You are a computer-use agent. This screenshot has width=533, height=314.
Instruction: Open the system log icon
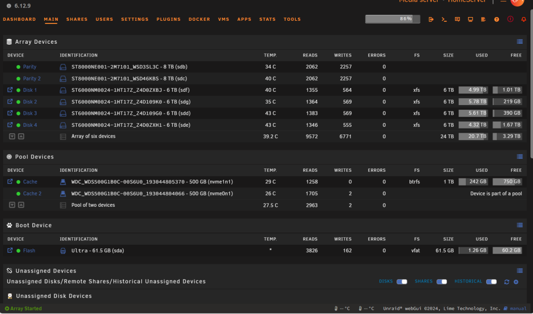pyautogui.click(x=483, y=19)
